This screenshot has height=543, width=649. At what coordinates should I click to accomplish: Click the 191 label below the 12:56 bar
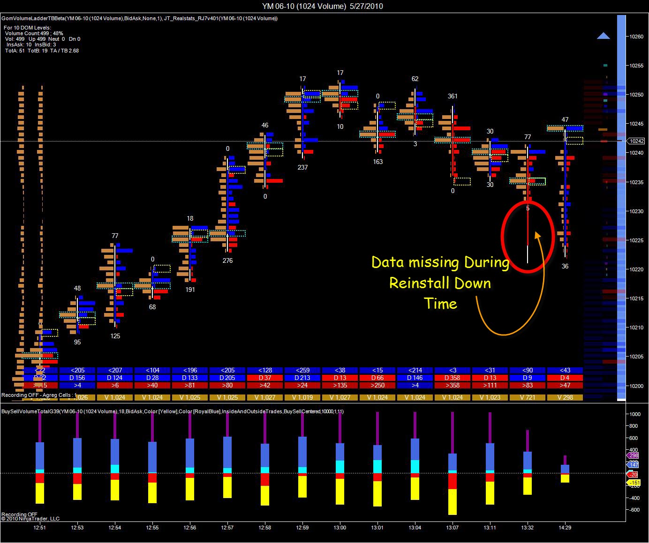pos(190,290)
